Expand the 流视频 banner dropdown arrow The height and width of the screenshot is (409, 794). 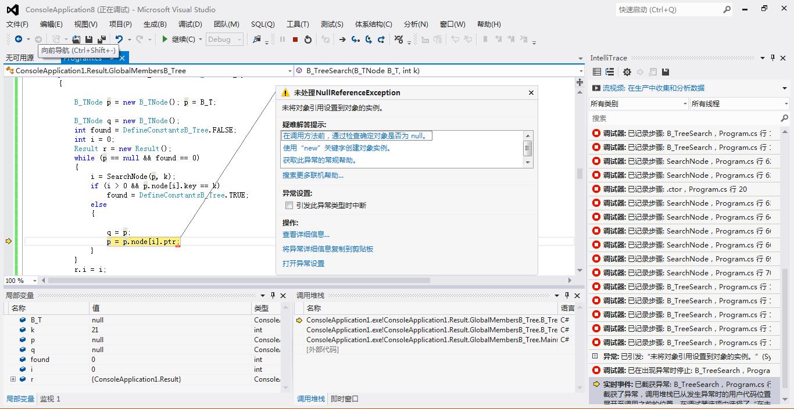coord(785,88)
